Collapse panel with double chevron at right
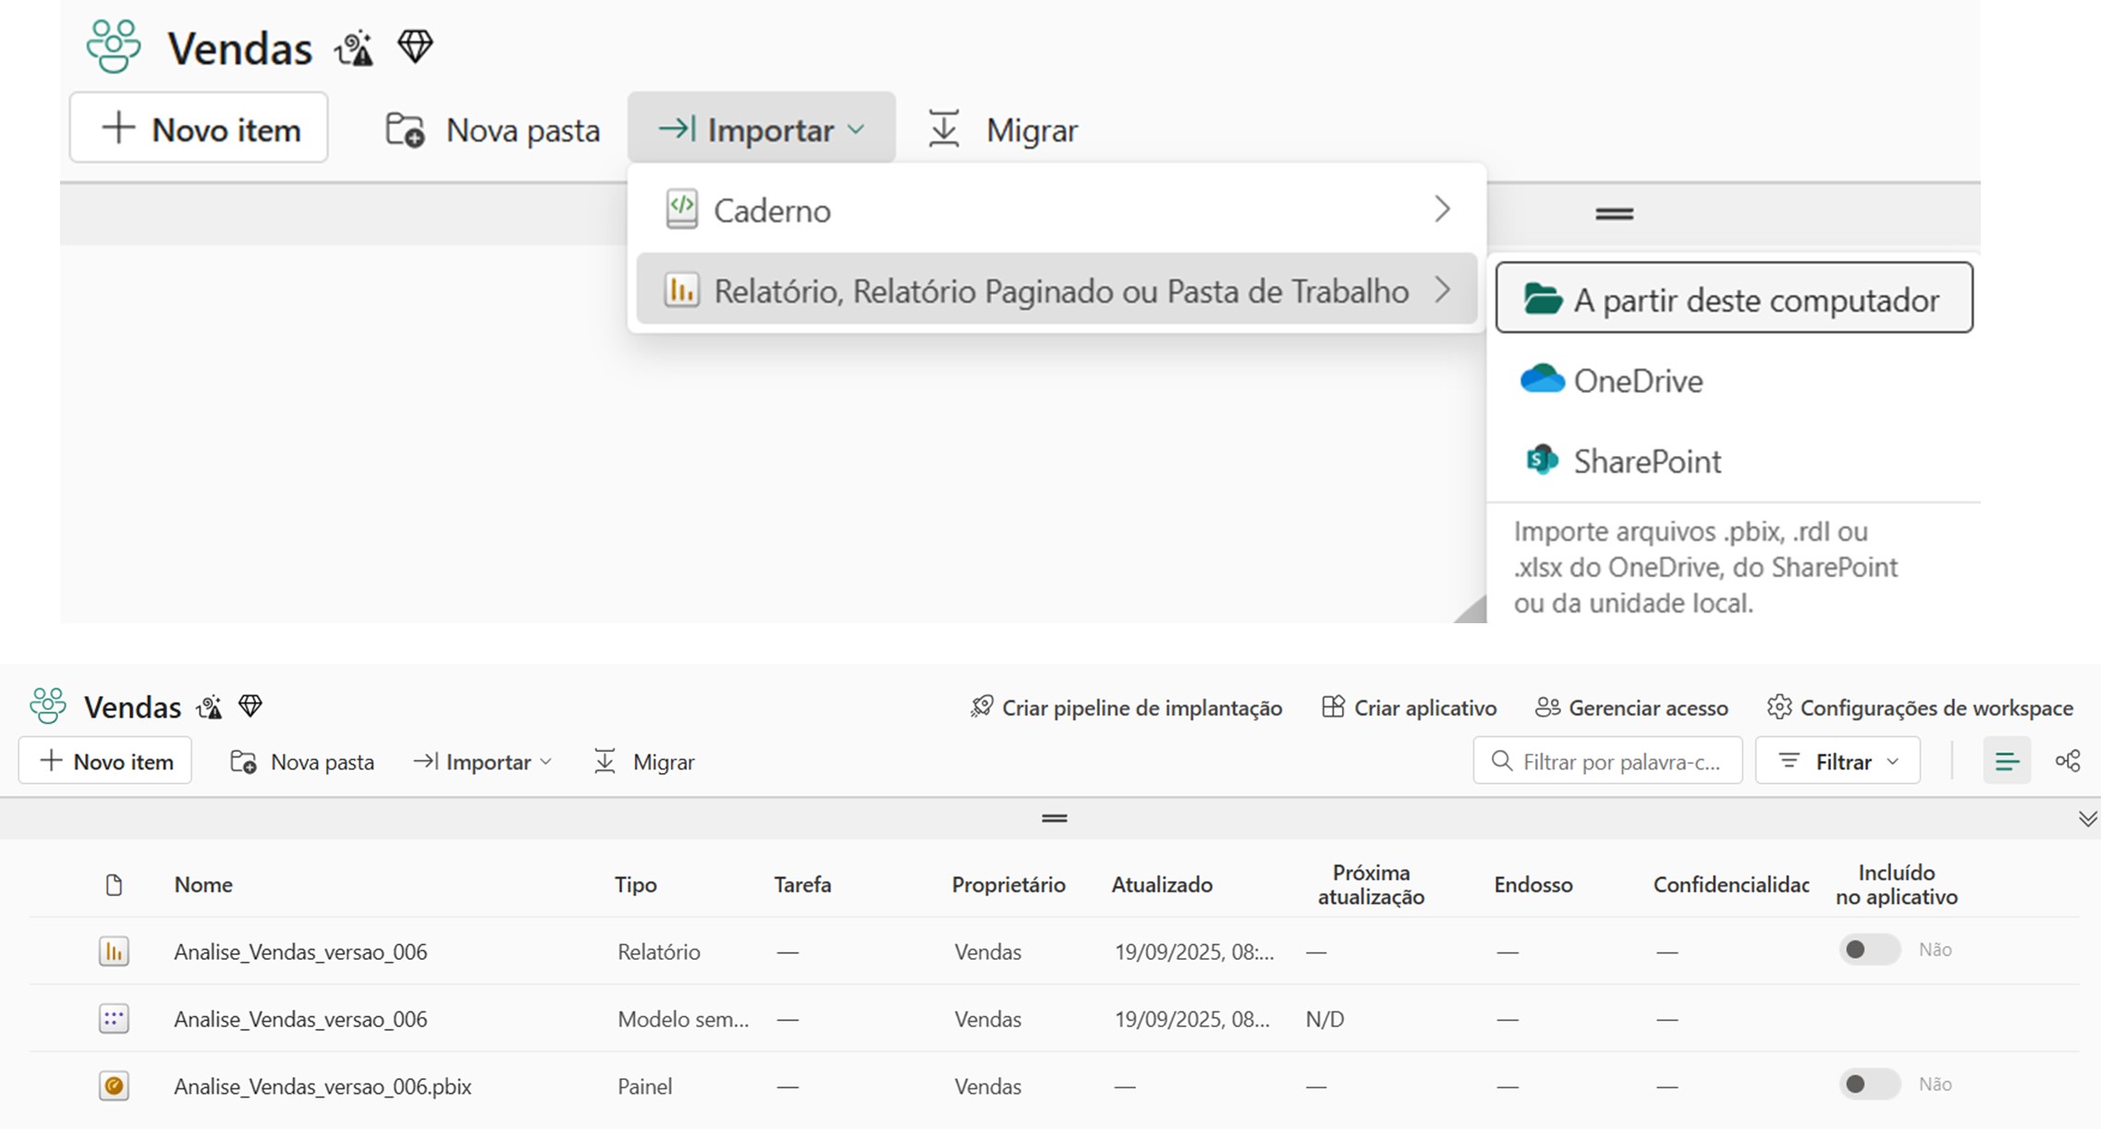The width and height of the screenshot is (2101, 1129). pyautogui.click(x=2087, y=819)
